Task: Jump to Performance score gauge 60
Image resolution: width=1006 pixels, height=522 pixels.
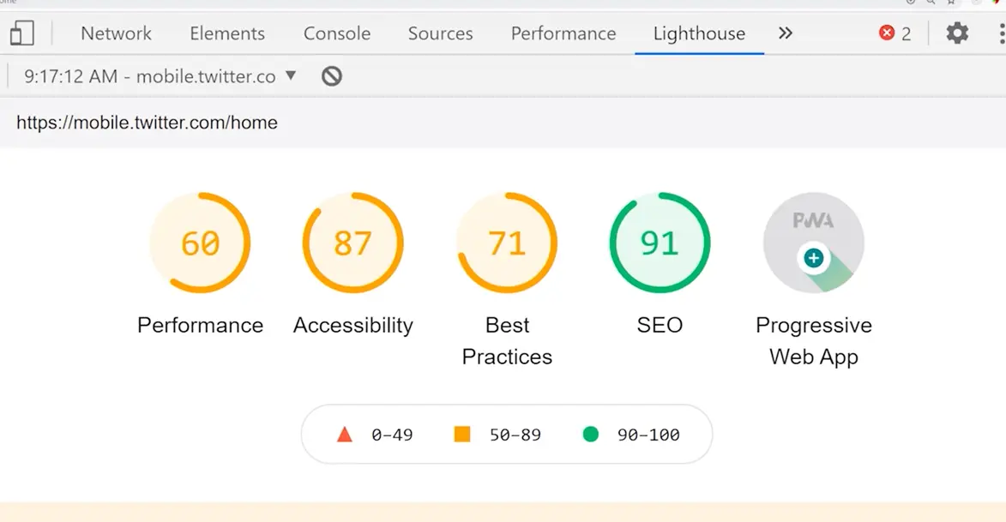Action: tap(200, 243)
